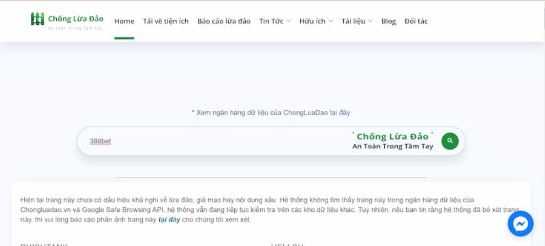Screen dimensions: 545x246
Task: Expand the Tài liệu dropdown menu
Action: click(x=357, y=21)
